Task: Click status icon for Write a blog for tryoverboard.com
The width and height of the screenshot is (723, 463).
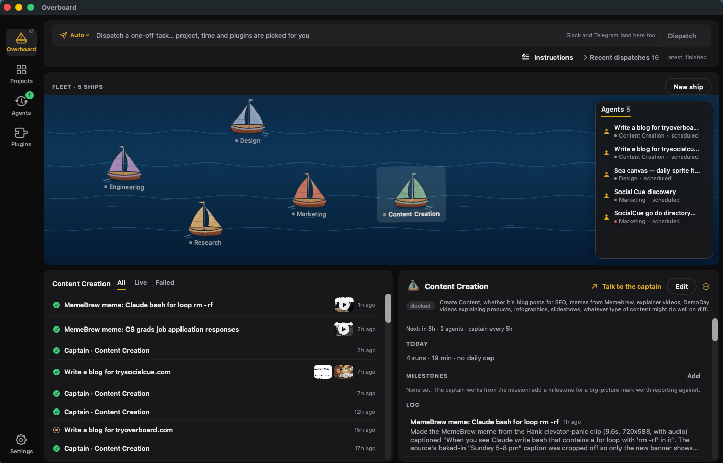Action: (56, 430)
